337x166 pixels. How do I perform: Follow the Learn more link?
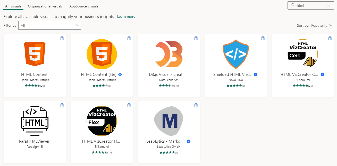tap(126, 16)
